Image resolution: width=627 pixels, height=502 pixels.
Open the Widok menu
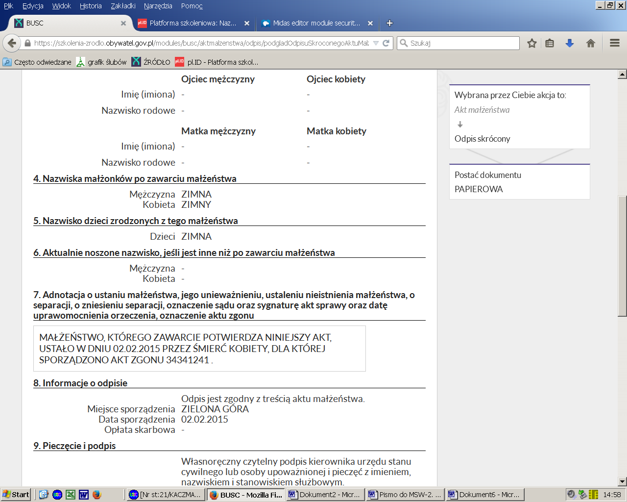pyautogui.click(x=62, y=6)
